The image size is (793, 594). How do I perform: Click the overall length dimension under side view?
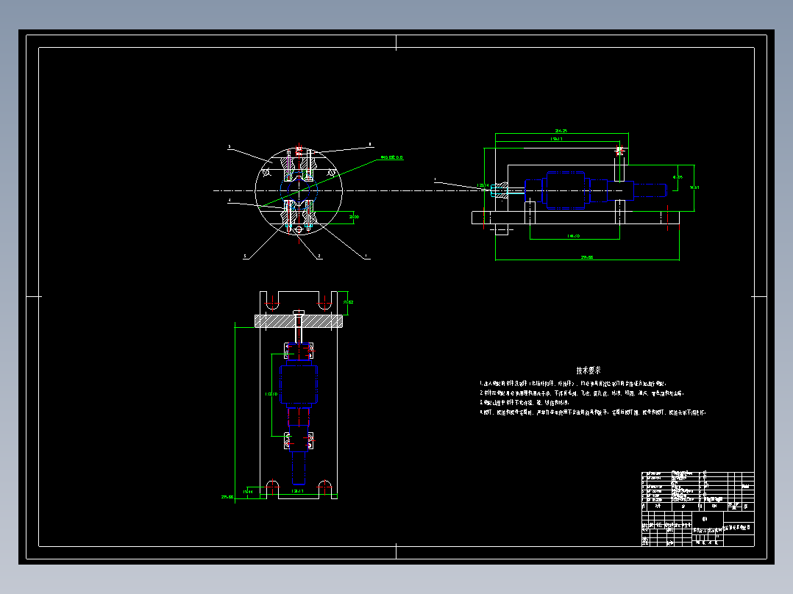tap(587, 257)
